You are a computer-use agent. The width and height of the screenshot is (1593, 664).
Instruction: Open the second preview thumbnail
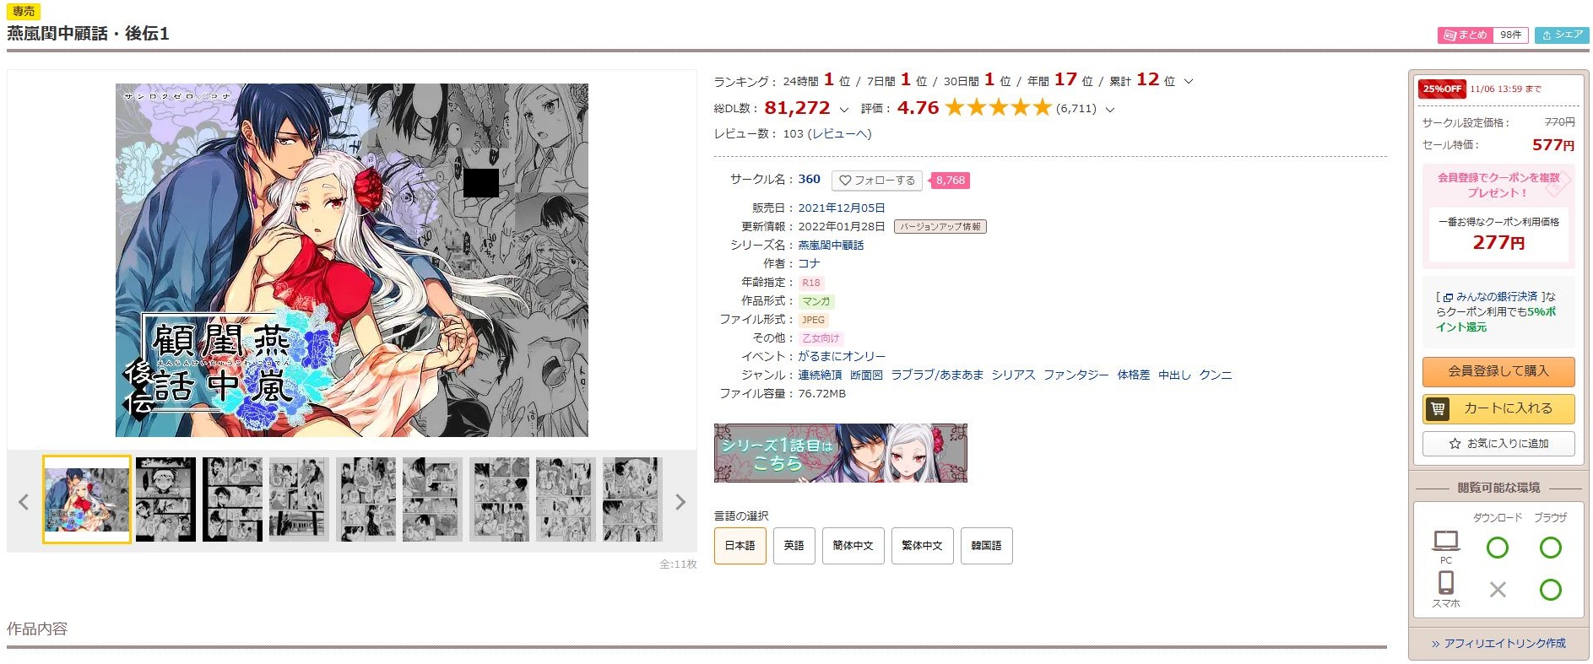(165, 499)
